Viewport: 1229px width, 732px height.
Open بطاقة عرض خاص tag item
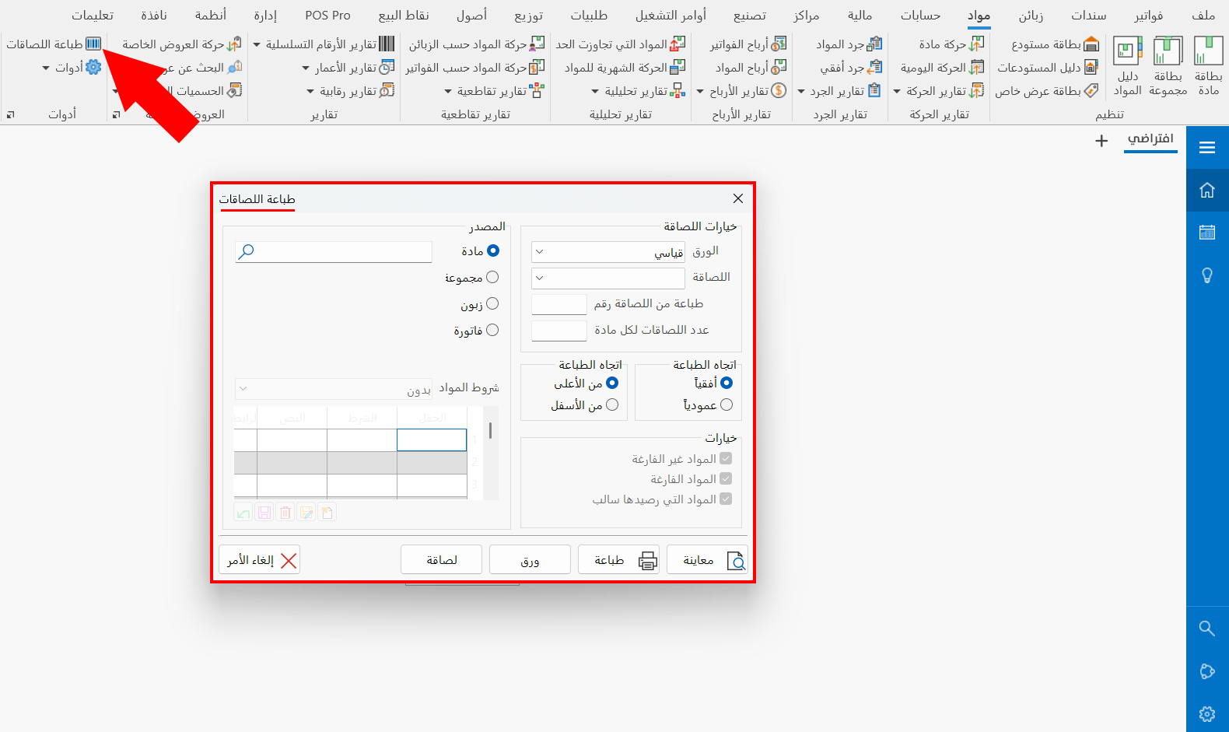[1047, 91]
